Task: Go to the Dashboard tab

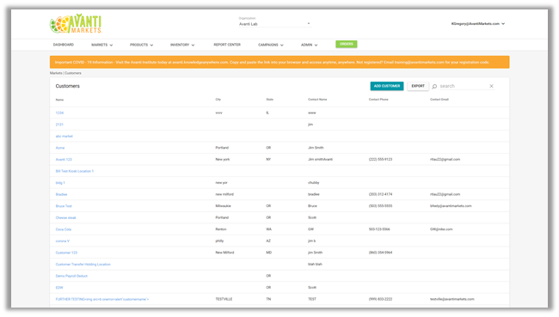Action: point(64,45)
